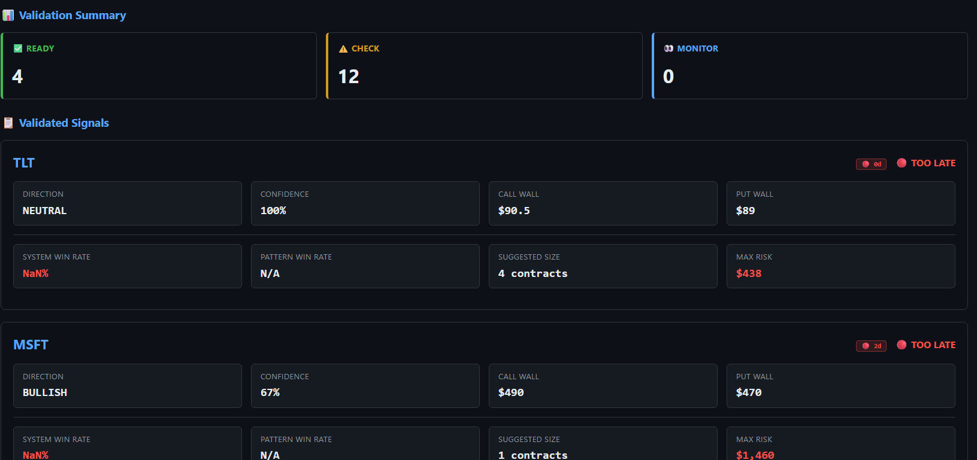This screenshot has width=977, height=460.
Task: Click MSFT max risk value $1,460
Action: [x=755, y=455]
